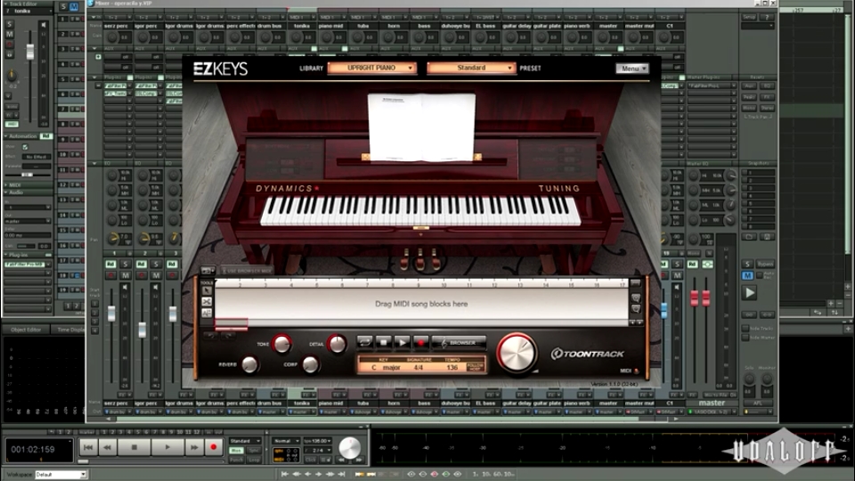Open the EZkeys song Browser

click(x=459, y=342)
